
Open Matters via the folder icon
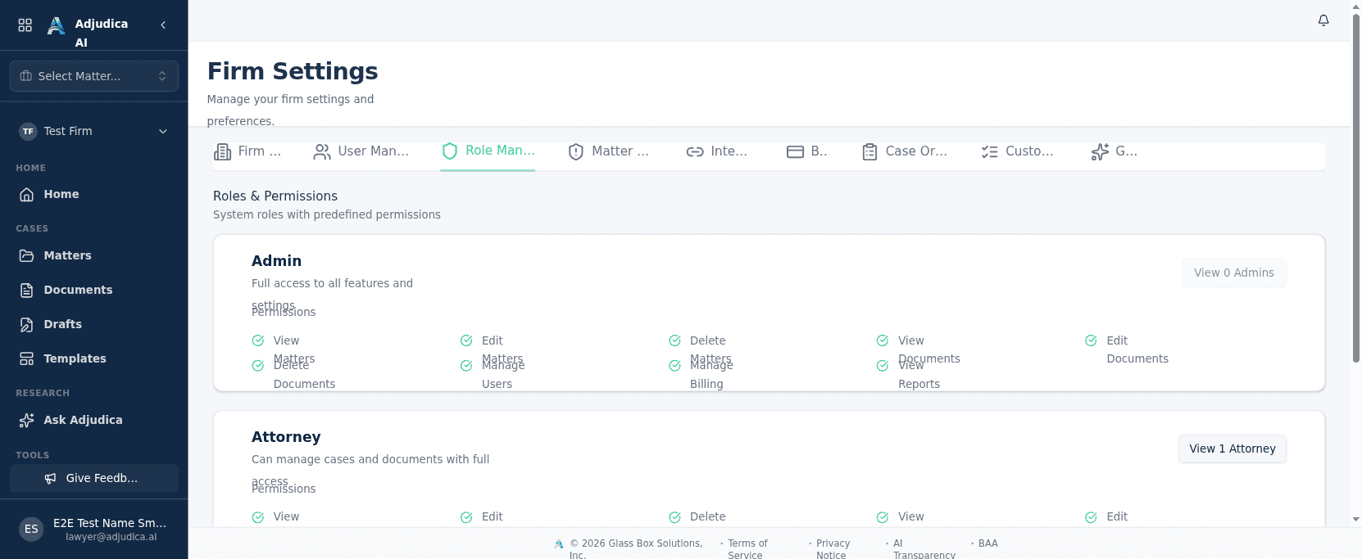pos(27,255)
